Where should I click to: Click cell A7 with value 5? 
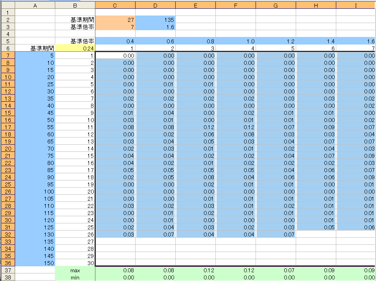coord(35,56)
